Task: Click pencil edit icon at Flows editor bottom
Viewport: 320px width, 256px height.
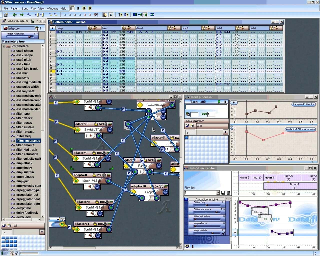Action: tap(187, 246)
